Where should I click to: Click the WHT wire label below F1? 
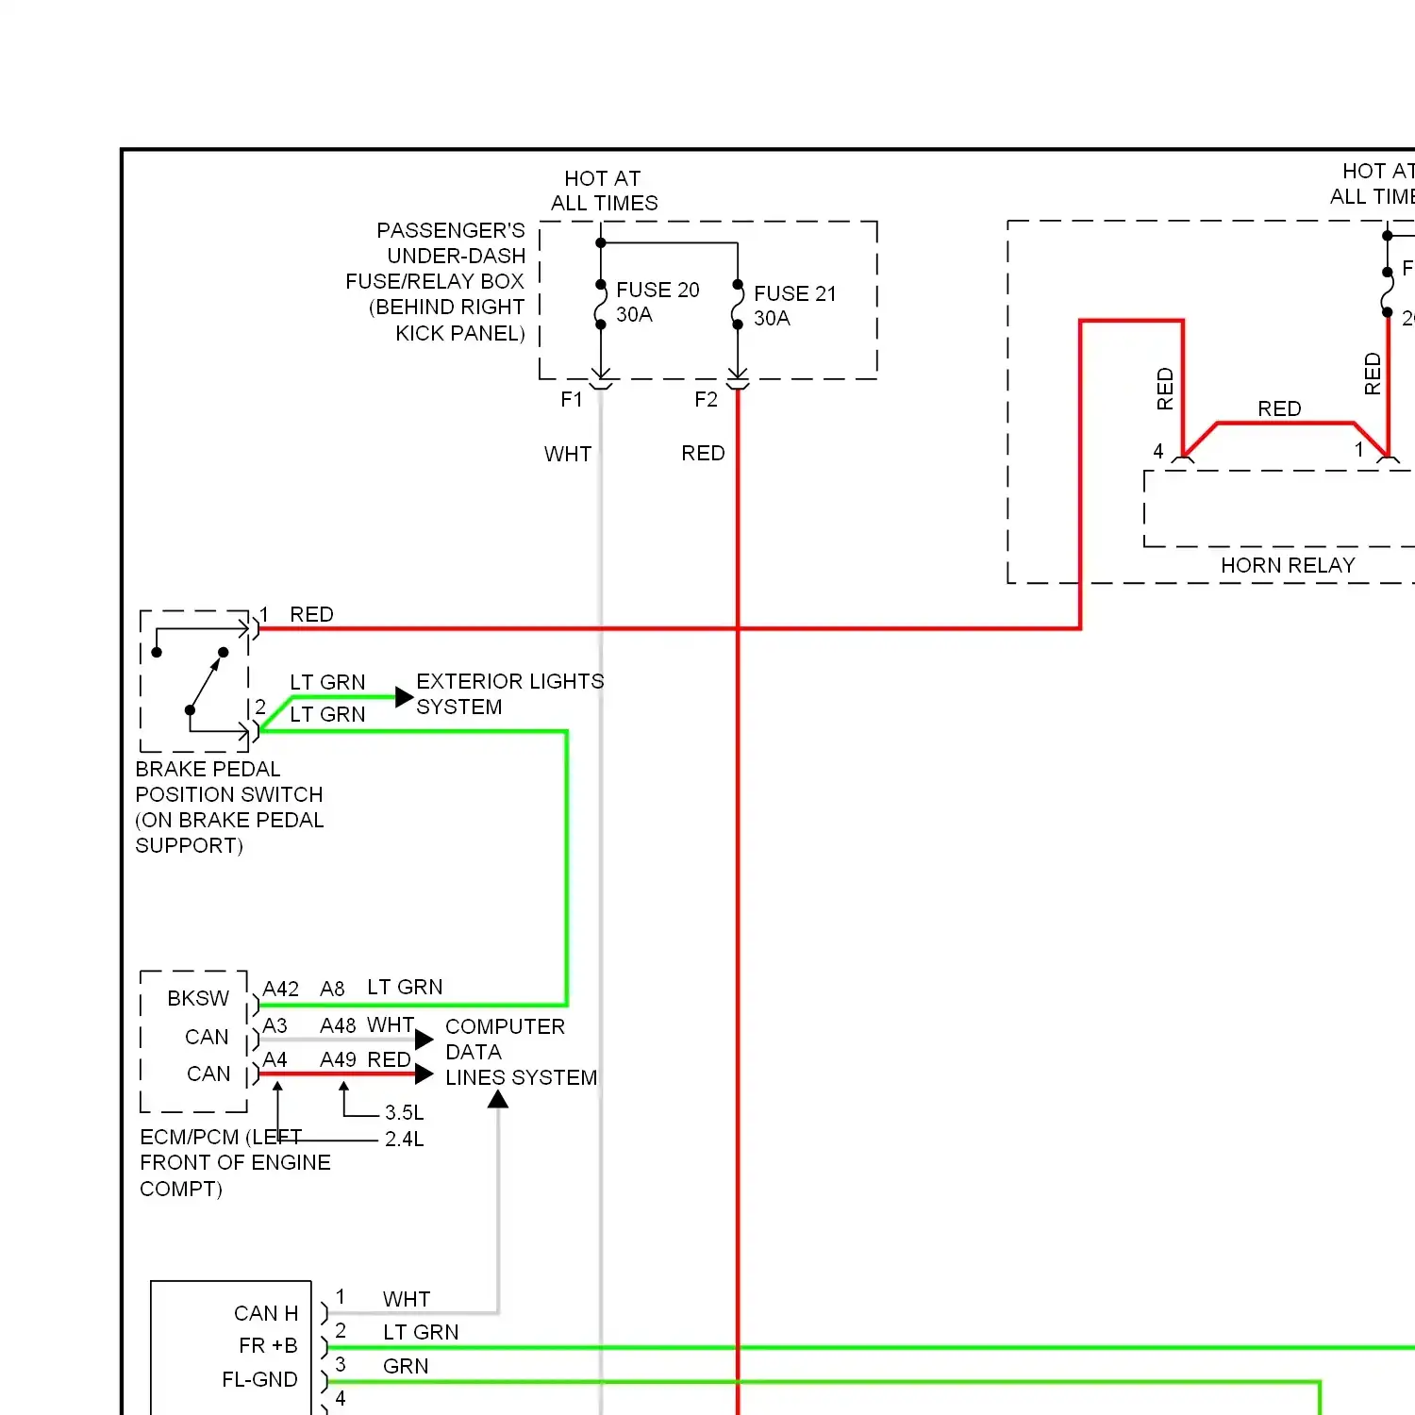point(568,455)
